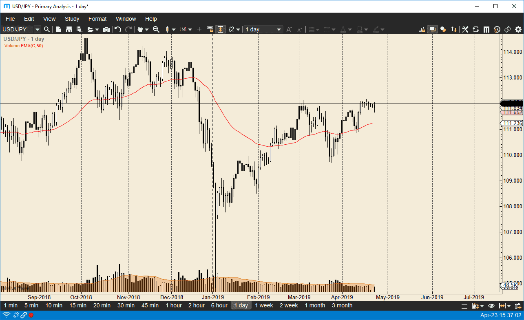This screenshot has width=524, height=320.
Task: Click the refresh chart data icon
Action: tap(475, 29)
